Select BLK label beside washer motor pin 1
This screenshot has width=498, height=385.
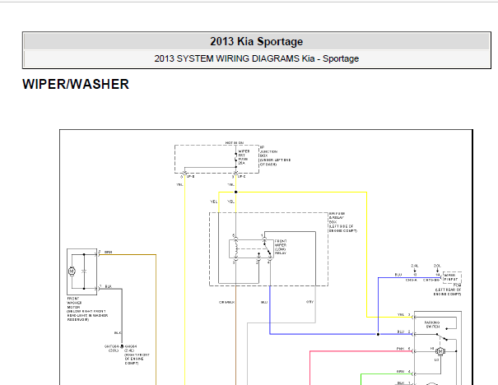tap(108, 286)
